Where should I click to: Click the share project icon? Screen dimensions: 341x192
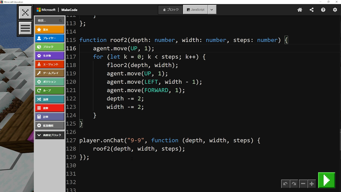pos(311,10)
